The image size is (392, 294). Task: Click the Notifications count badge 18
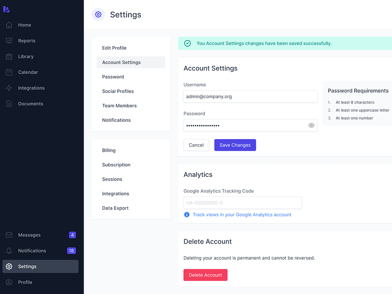(x=71, y=251)
